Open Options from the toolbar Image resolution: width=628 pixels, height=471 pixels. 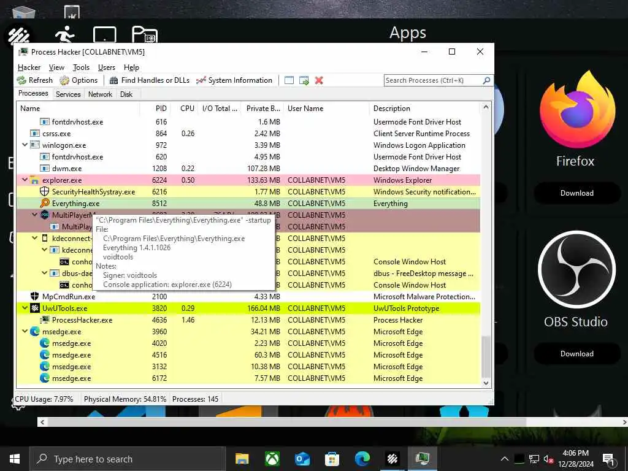78,80
